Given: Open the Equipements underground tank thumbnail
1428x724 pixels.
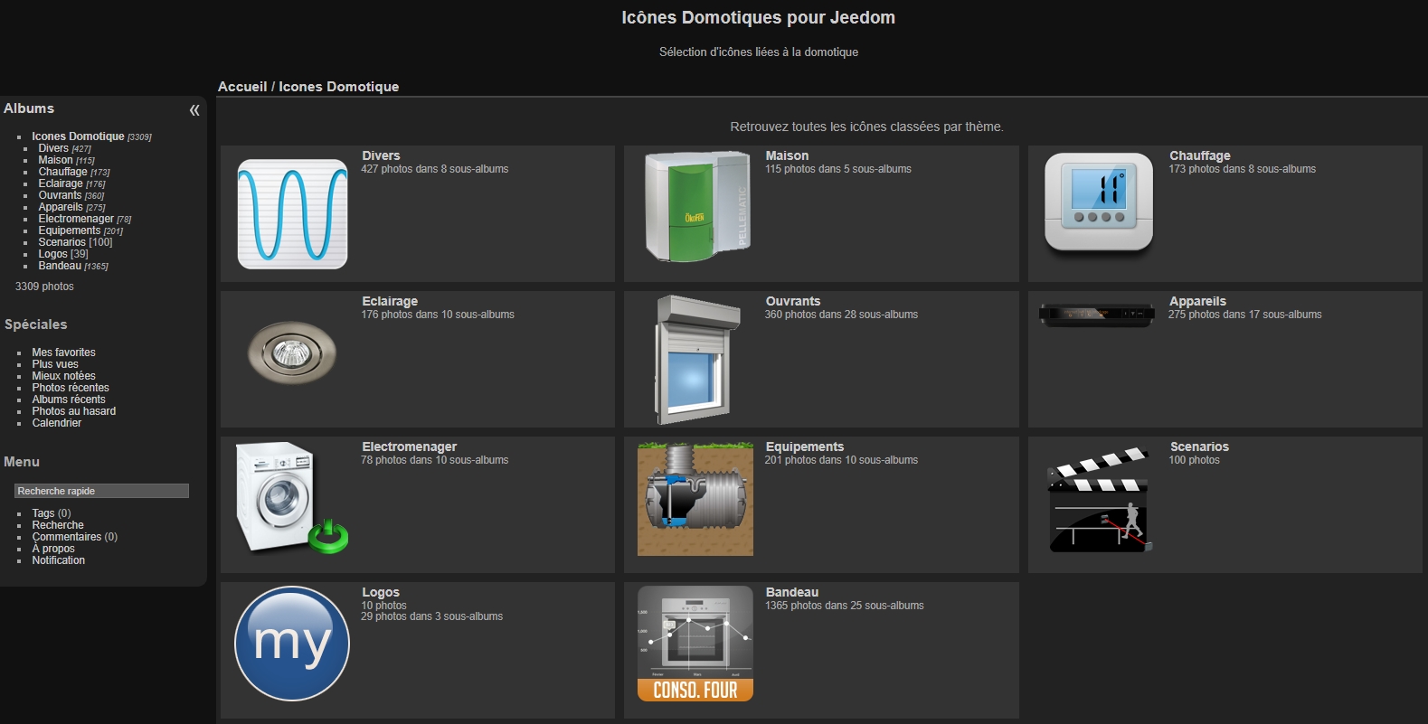Looking at the screenshot, I should tap(695, 498).
